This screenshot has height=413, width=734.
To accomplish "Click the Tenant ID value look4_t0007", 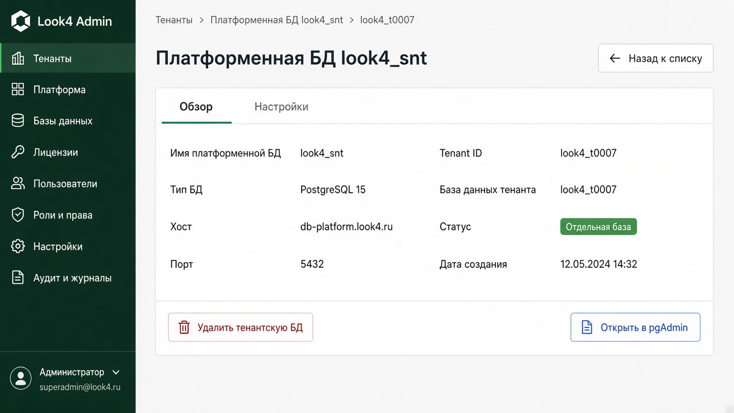I will coord(588,153).
